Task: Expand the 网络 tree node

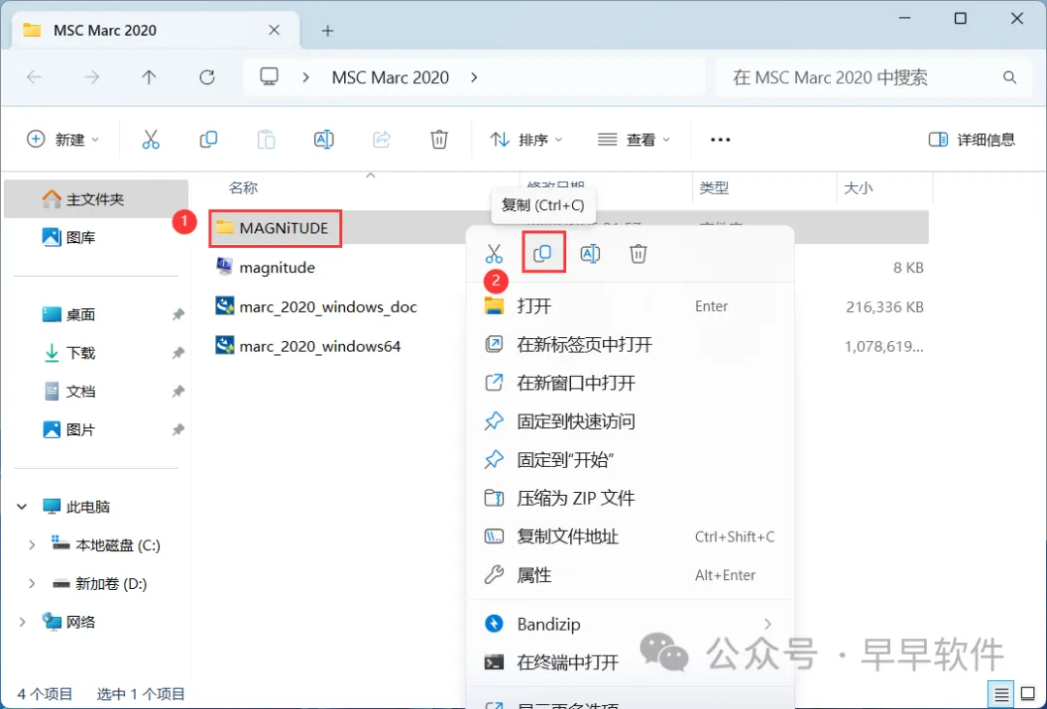Action: click(x=22, y=622)
